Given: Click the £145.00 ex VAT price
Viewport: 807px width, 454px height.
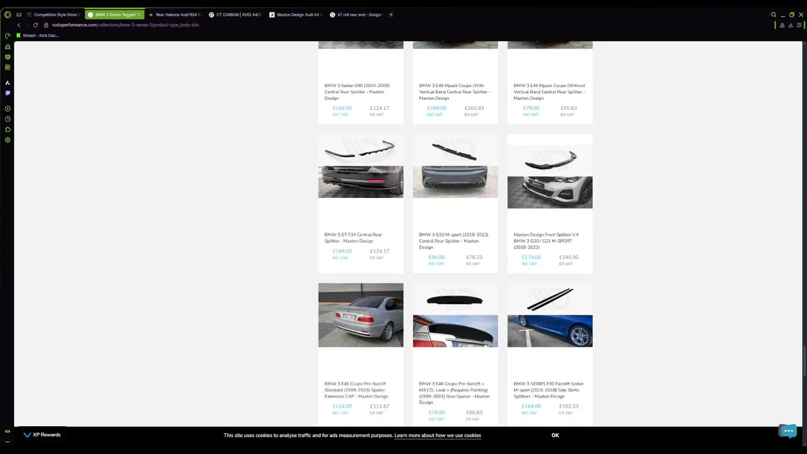Looking at the screenshot, I should (x=569, y=257).
